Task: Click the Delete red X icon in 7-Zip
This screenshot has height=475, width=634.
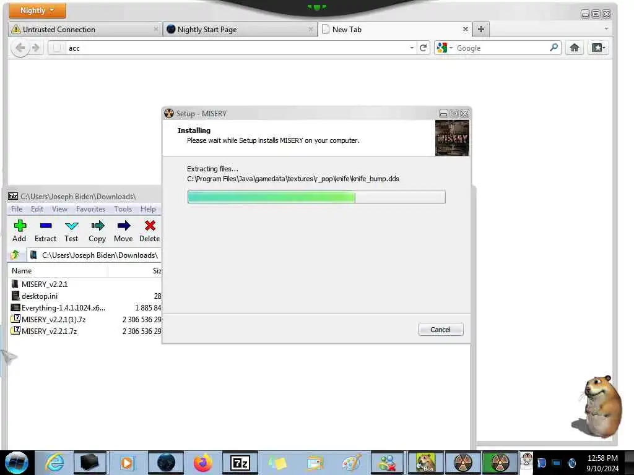Action: point(150,225)
